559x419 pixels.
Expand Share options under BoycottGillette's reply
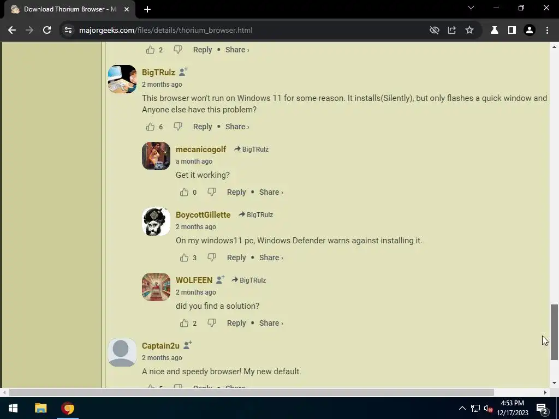coord(271,258)
